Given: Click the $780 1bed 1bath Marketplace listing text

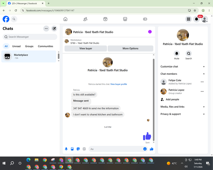Looking at the screenshot, I should [x=85, y=43].
